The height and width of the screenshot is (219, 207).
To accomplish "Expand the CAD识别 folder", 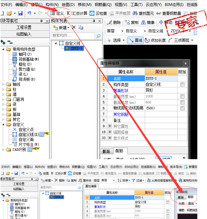I will pos(3,149).
